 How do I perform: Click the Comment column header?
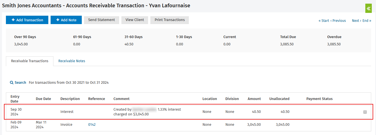tap(121, 99)
